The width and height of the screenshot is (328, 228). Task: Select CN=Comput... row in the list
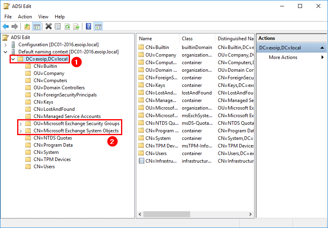196,63
